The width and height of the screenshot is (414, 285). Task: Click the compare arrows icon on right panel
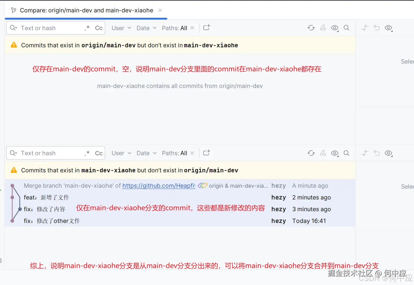[x=365, y=28]
